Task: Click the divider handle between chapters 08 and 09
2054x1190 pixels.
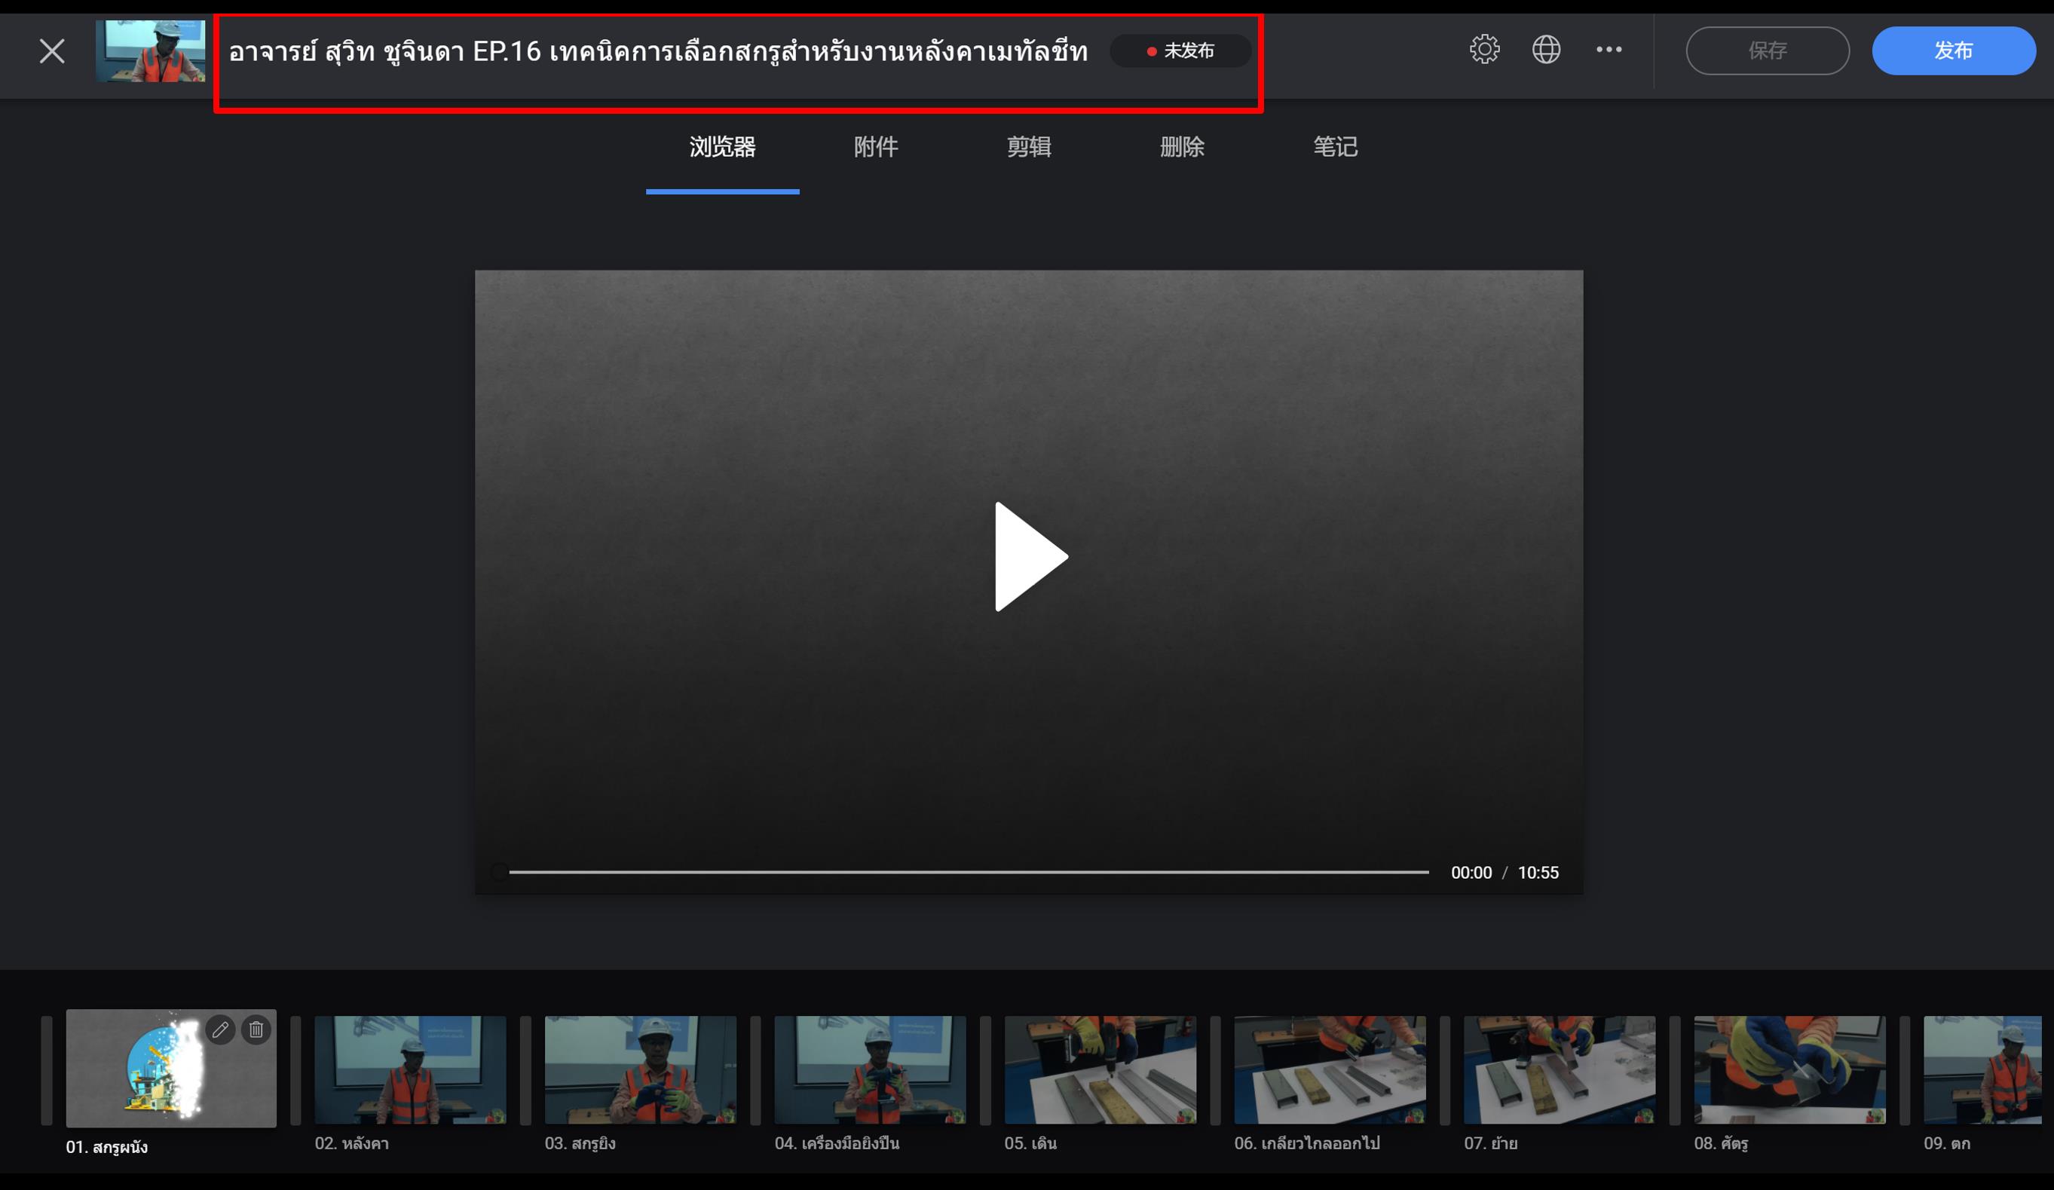Action: (1904, 1069)
